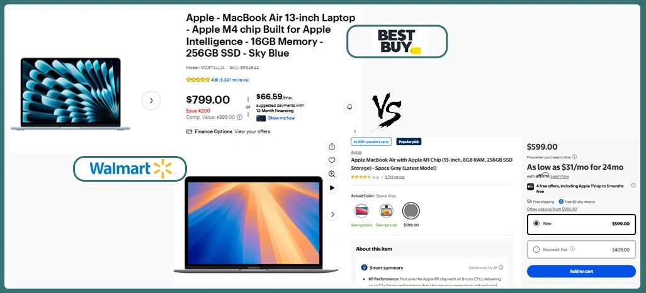The image size is (646, 293).
Task: Click the zoom magnifier icon on product image
Action: pyautogui.click(x=332, y=174)
